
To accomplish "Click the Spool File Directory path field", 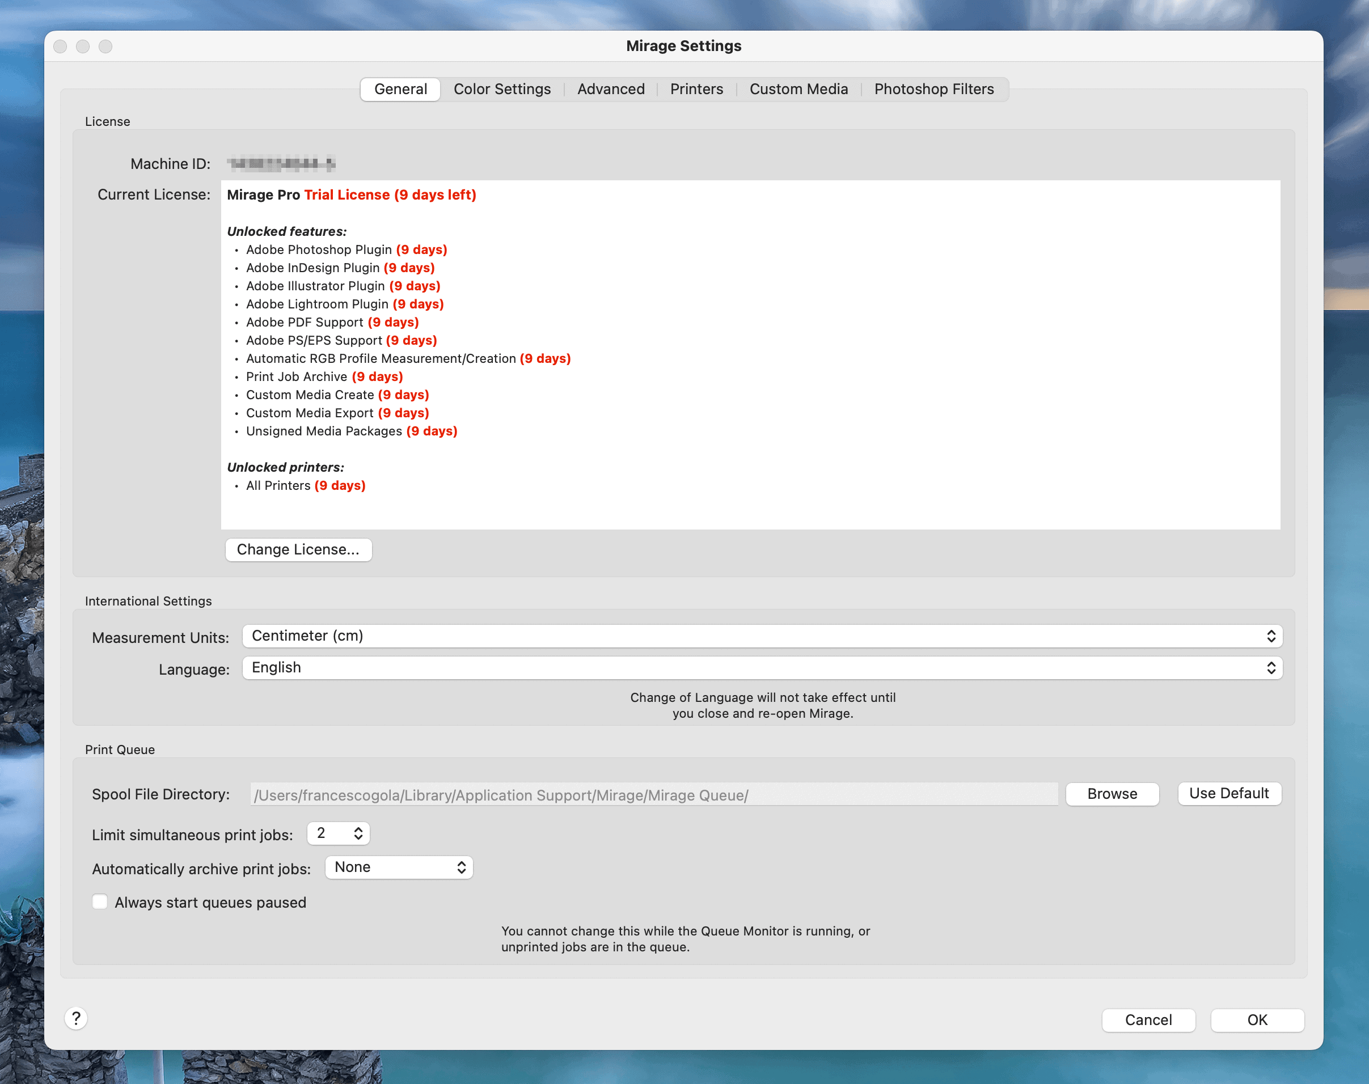I will (654, 795).
